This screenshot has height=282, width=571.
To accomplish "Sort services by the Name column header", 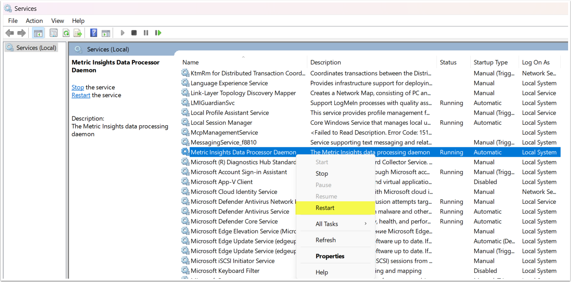I will [191, 62].
